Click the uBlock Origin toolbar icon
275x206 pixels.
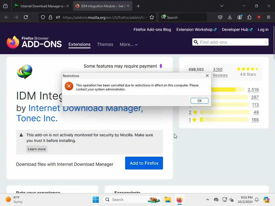click(259, 17)
